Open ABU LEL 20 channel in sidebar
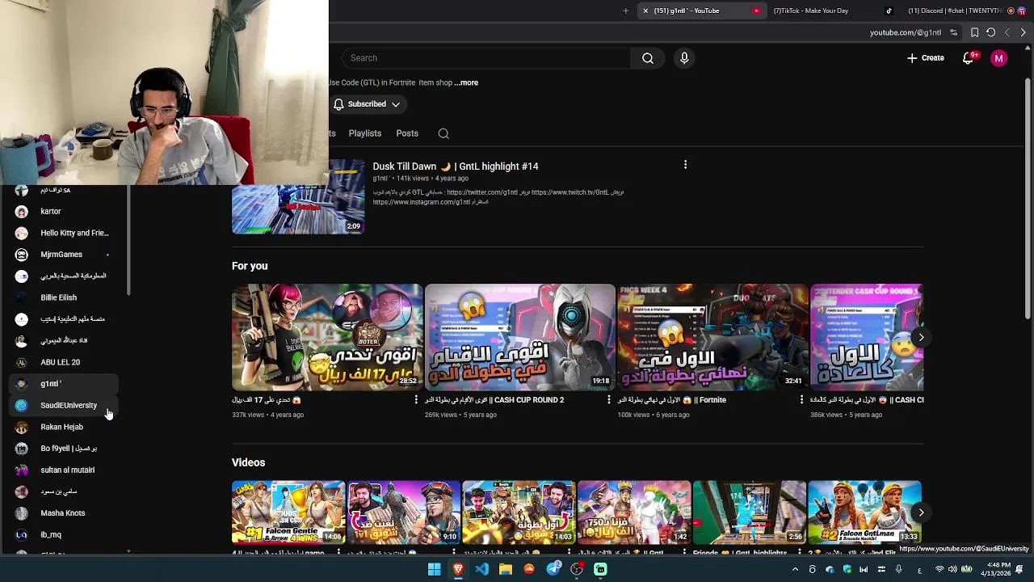The image size is (1034, 582). (x=65, y=362)
